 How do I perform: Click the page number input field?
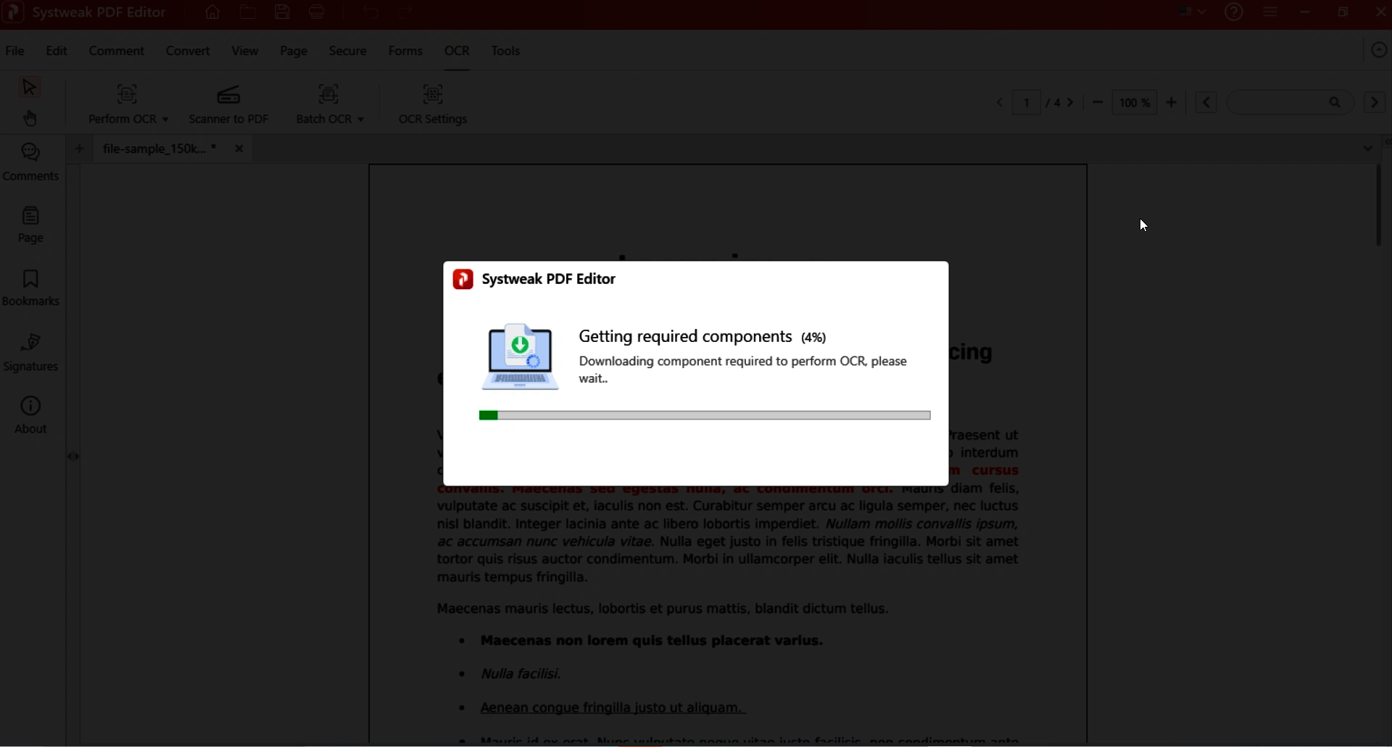(x=1027, y=103)
